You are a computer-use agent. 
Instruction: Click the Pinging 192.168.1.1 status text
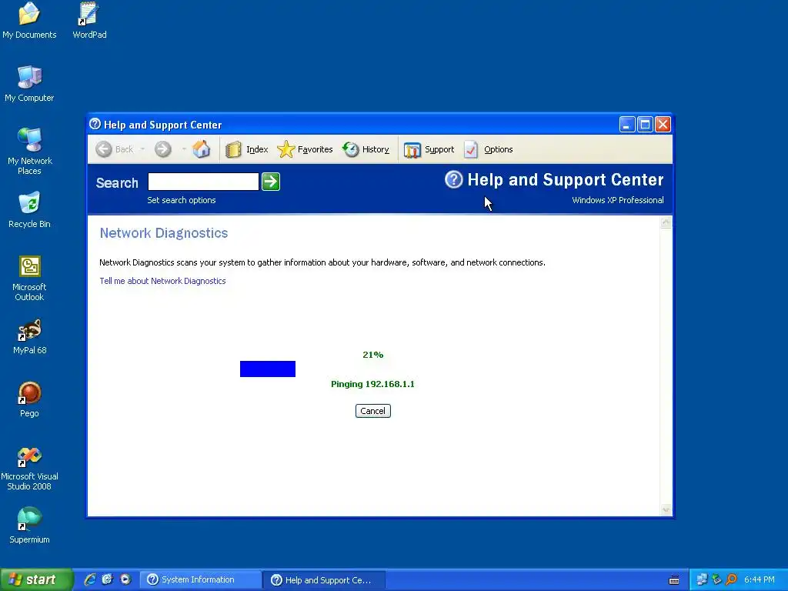(x=373, y=384)
